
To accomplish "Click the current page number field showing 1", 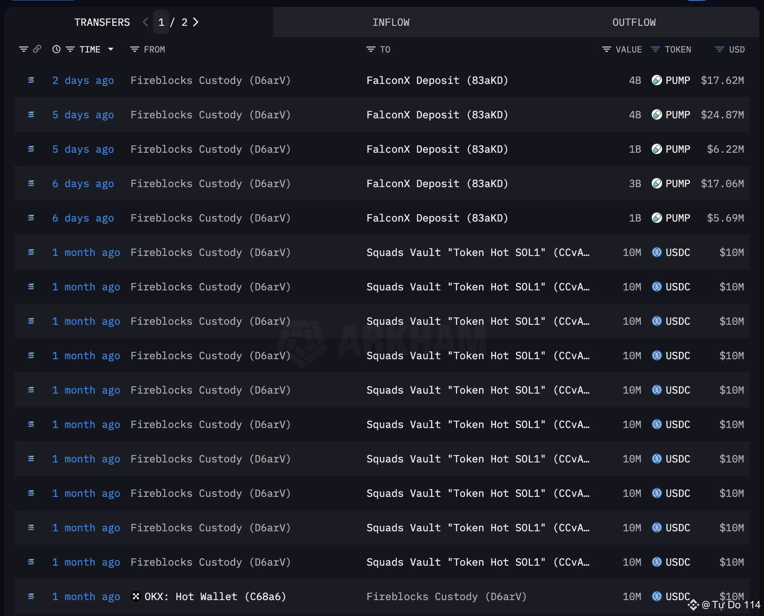I will (161, 22).
